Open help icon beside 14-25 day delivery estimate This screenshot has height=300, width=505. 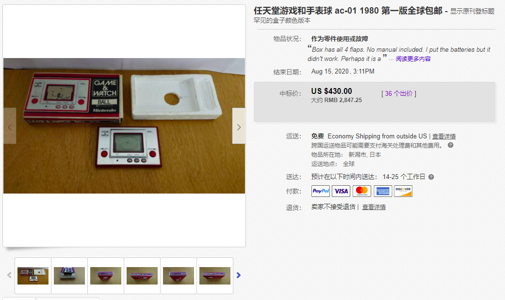431,177
